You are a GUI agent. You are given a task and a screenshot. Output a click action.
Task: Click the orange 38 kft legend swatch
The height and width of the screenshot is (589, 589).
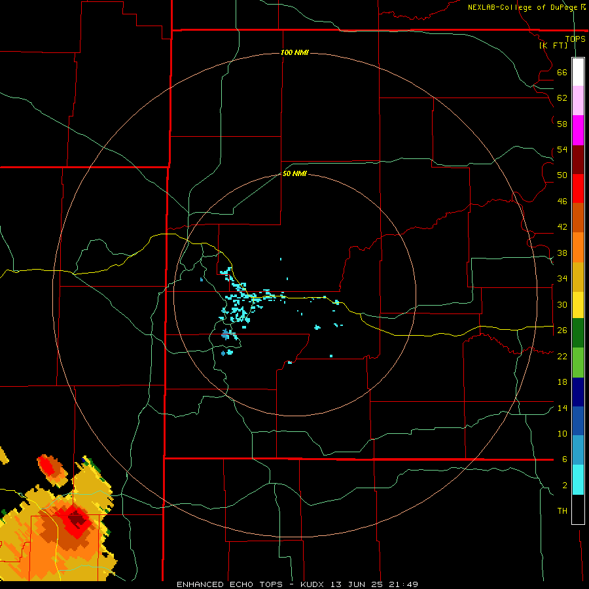578,247
